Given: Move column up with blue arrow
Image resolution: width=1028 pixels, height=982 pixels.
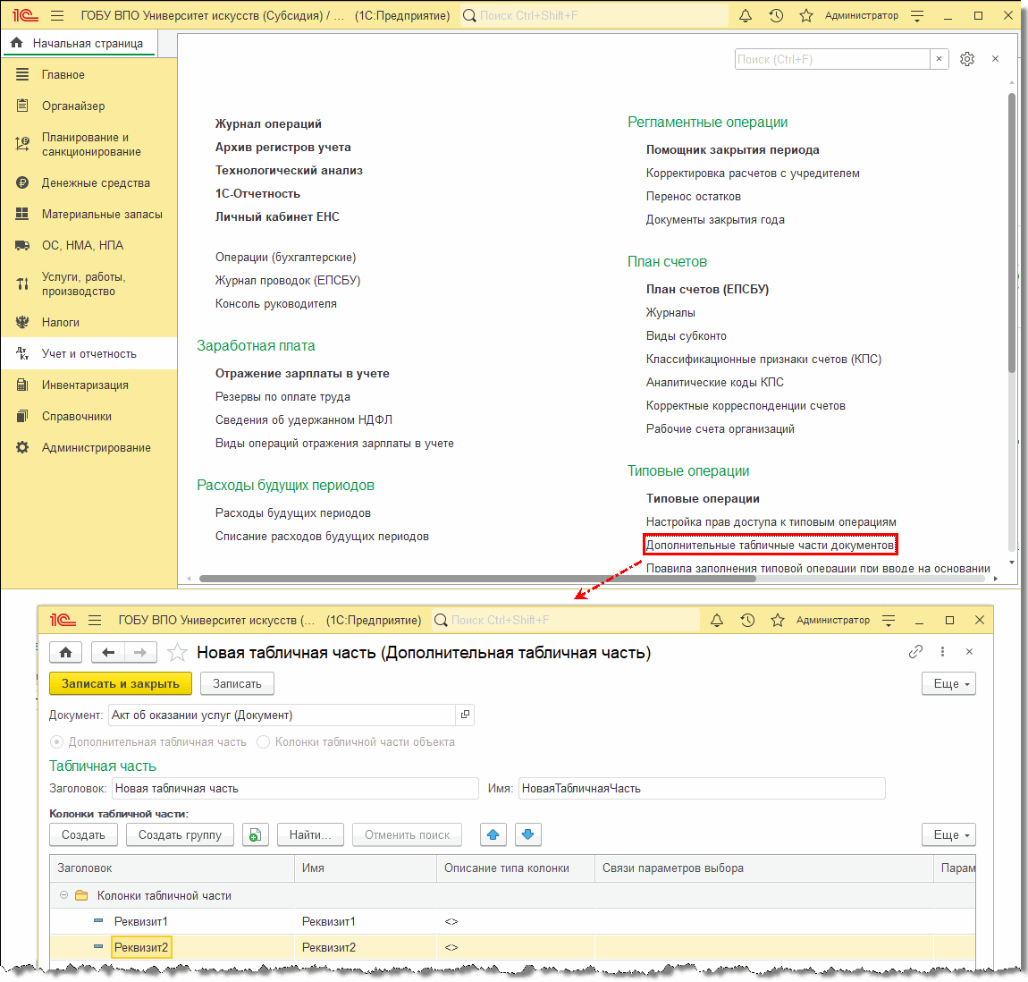Looking at the screenshot, I should 493,834.
